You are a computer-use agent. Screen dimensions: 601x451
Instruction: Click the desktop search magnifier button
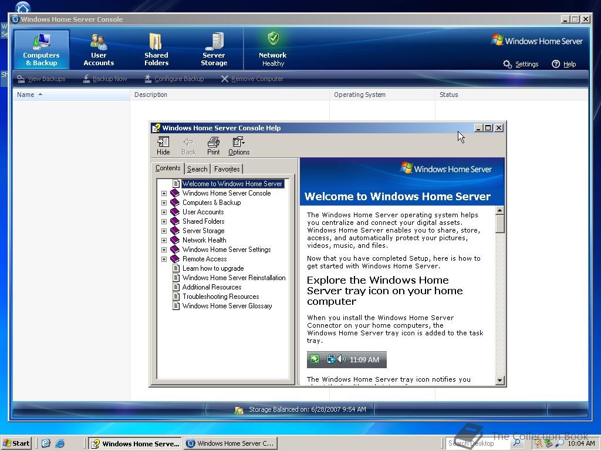click(x=517, y=443)
